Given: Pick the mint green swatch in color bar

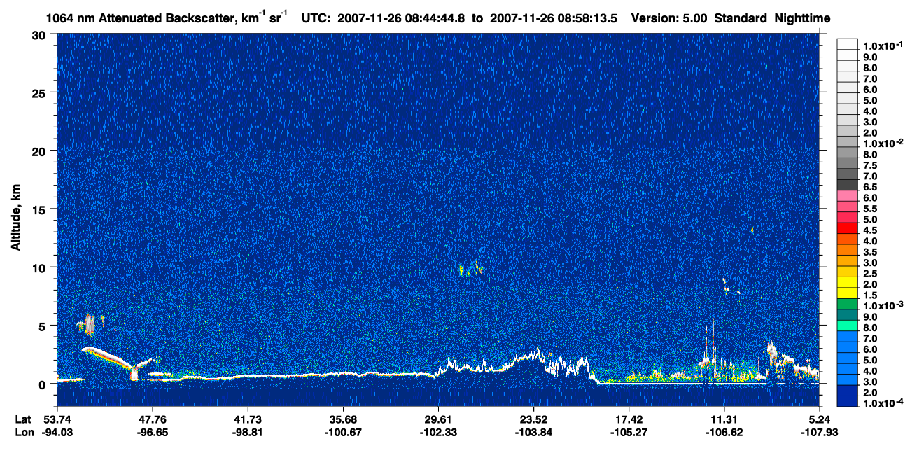Looking at the screenshot, I should 848,326.
